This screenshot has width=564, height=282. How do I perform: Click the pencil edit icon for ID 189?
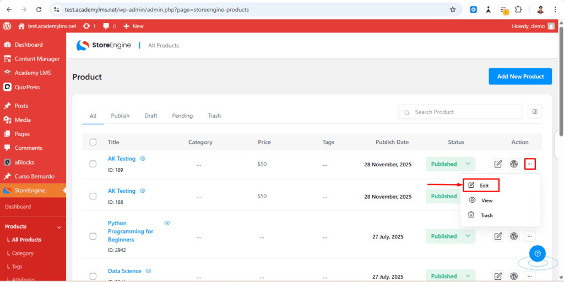(x=498, y=164)
